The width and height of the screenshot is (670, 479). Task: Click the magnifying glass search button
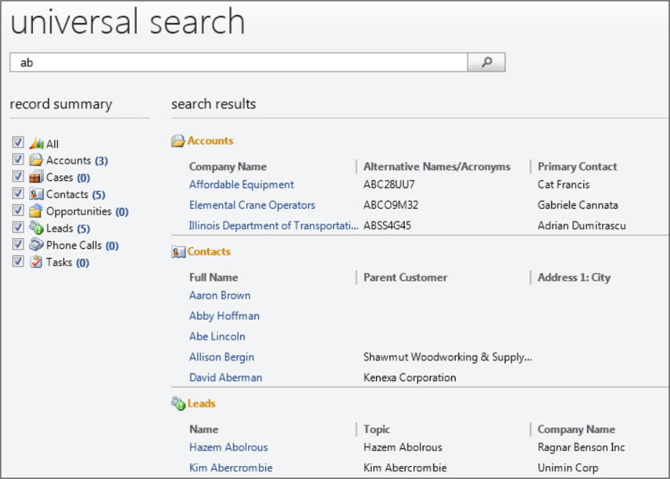tap(487, 62)
